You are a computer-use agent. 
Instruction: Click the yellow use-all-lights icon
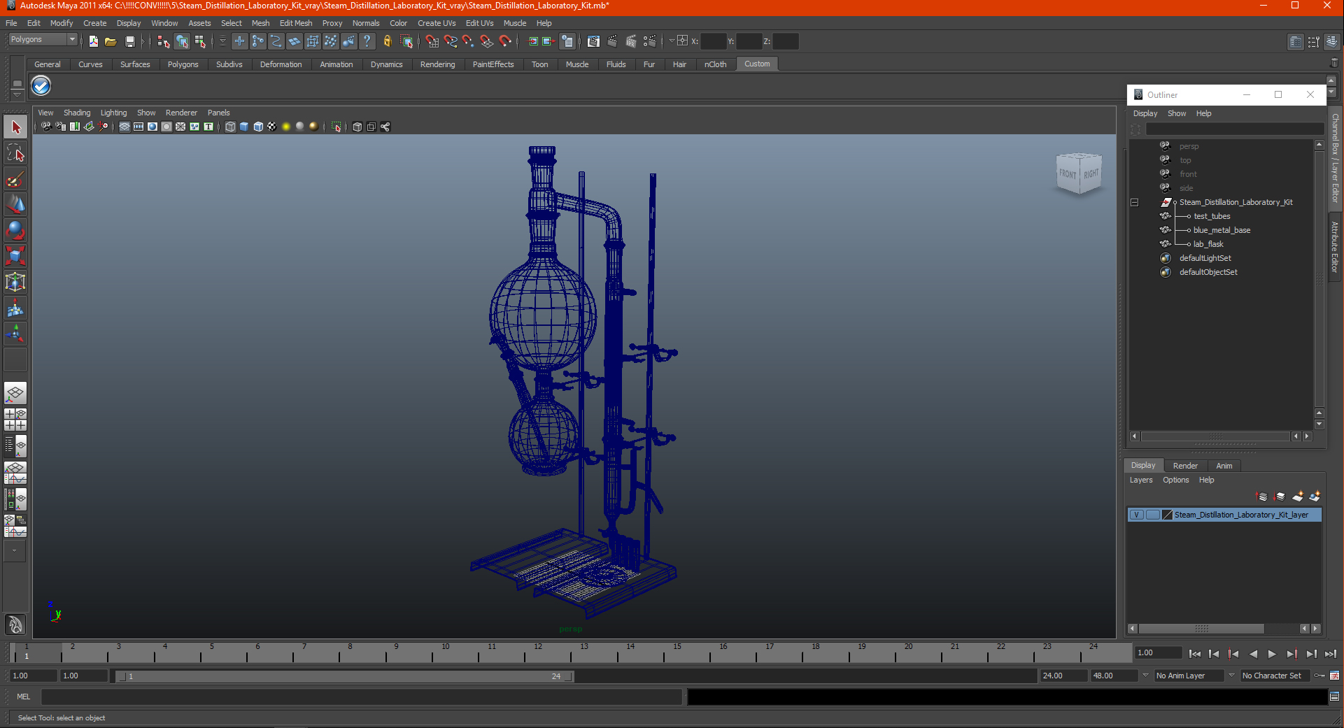coord(286,127)
